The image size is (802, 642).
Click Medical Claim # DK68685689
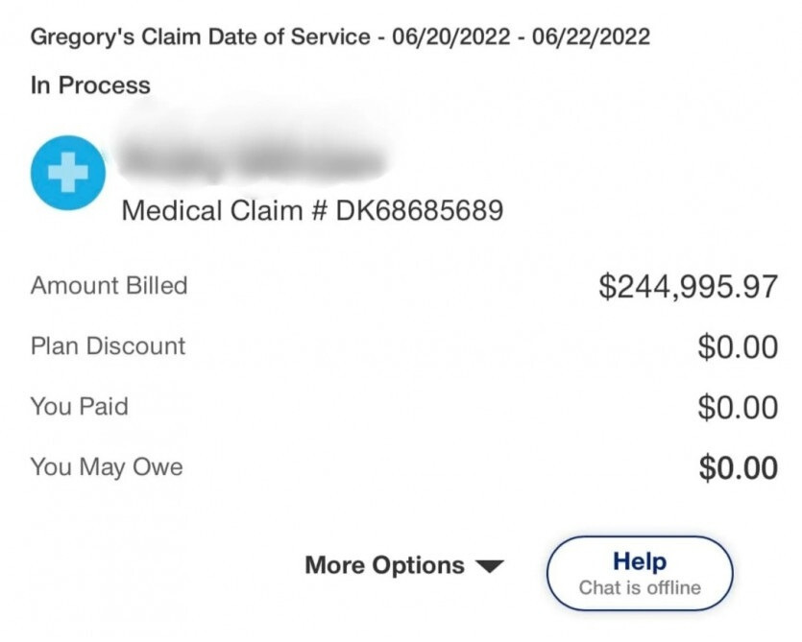312,210
